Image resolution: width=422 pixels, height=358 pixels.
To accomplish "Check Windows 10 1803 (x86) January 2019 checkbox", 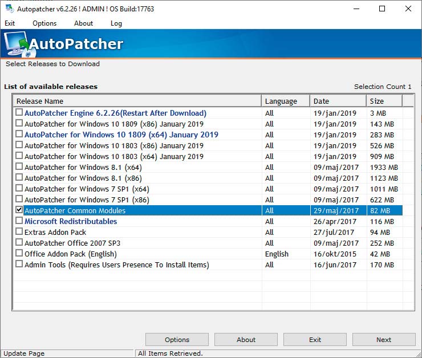I will 19,145.
